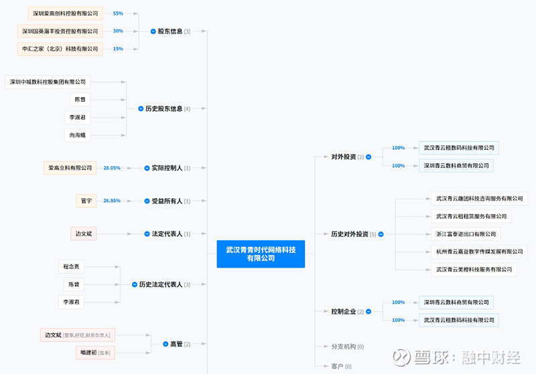Open 深圳青云数科商贸有限公司 under 对外投资

click(456, 165)
